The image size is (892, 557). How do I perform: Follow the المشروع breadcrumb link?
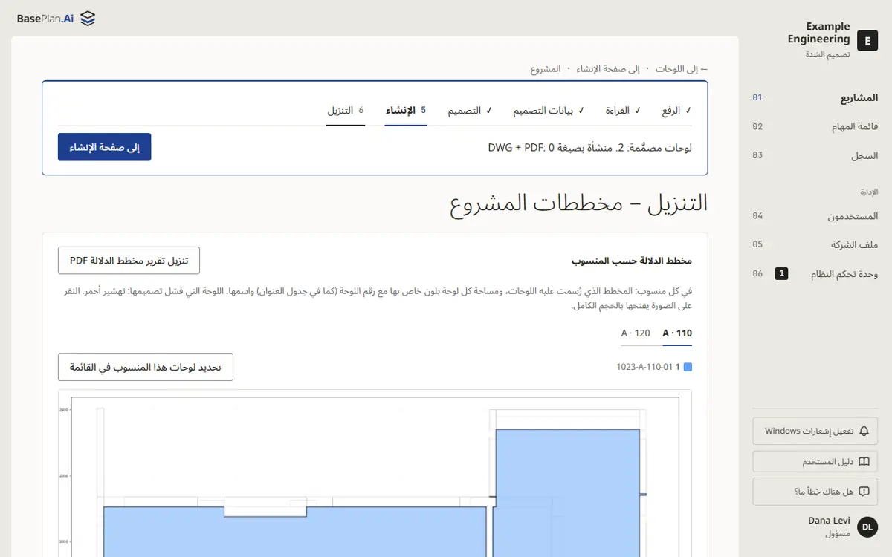tap(546, 69)
